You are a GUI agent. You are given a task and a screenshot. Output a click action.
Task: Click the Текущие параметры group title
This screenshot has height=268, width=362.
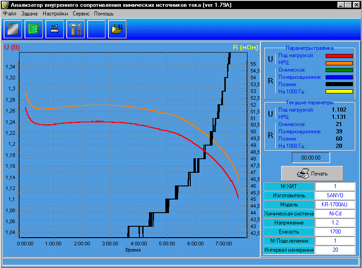click(309, 102)
